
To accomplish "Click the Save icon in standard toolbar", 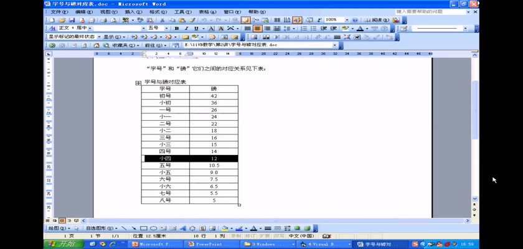I will pyautogui.click(x=72, y=20).
